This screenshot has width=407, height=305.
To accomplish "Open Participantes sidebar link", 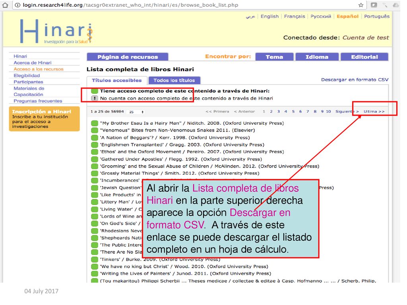I will click(28, 82).
